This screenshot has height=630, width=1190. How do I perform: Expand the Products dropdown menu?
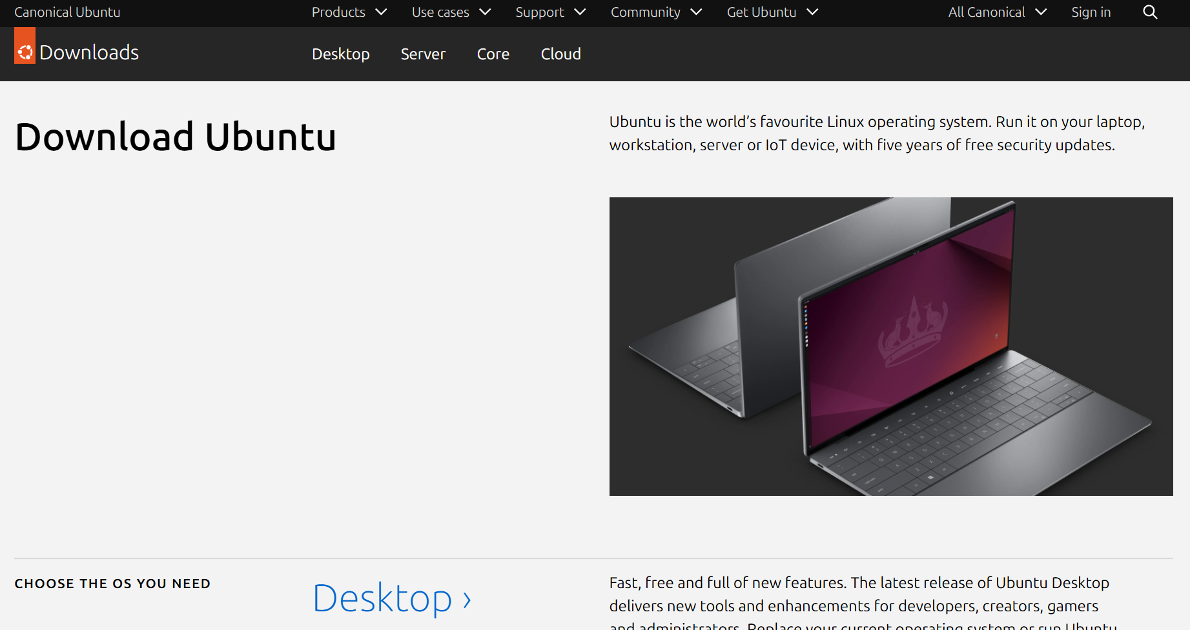(x=349, y=12)
